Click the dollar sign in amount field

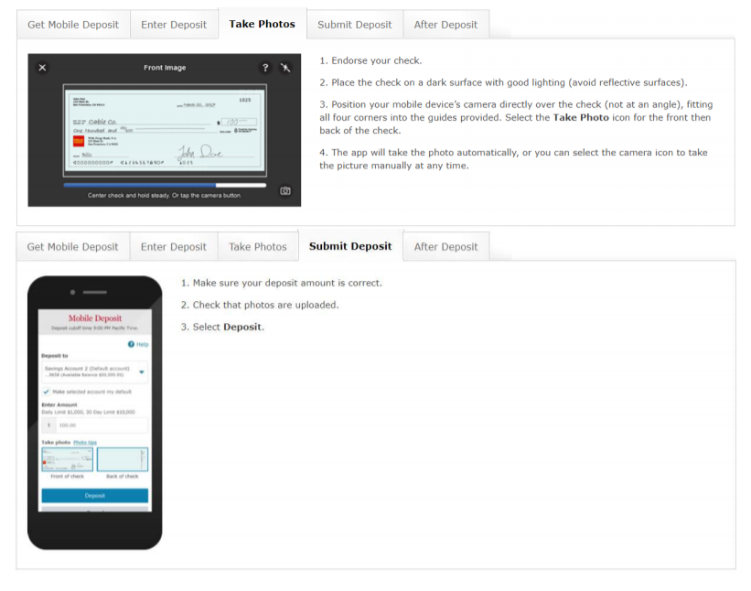pyautogui.click(x=49, y=425)
